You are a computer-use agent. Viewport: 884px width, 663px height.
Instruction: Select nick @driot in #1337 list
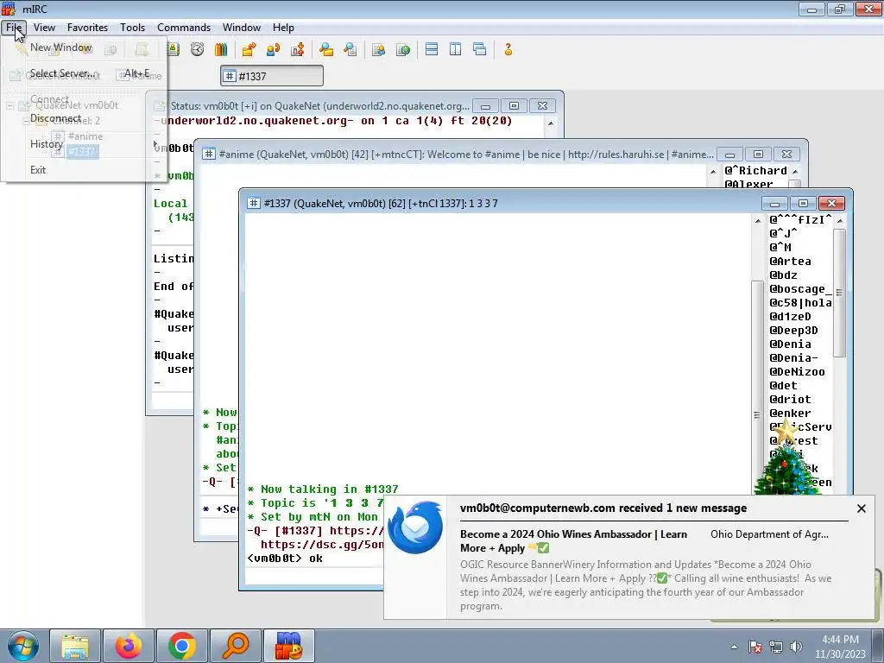click(x=790, y=399)
